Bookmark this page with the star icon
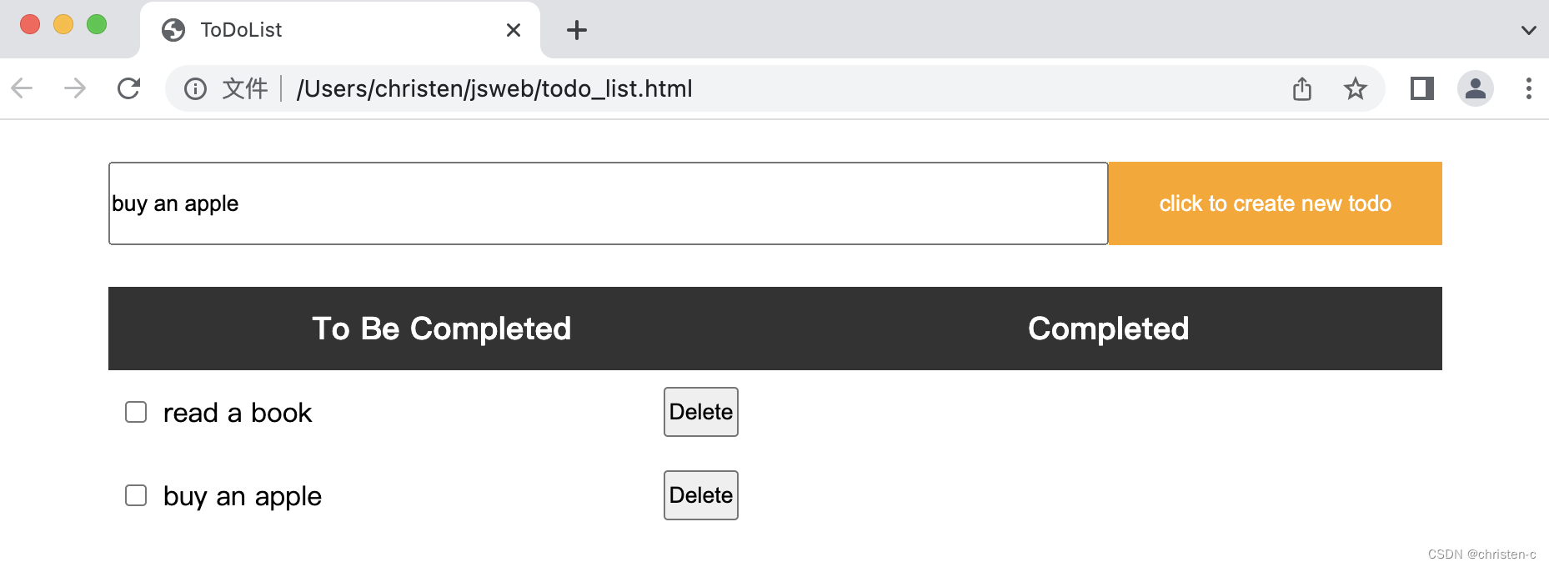This screenshot has width=1549, height=567. click(x=1356, y=88)
